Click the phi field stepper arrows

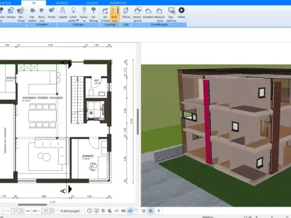click(x=52, y=211)
